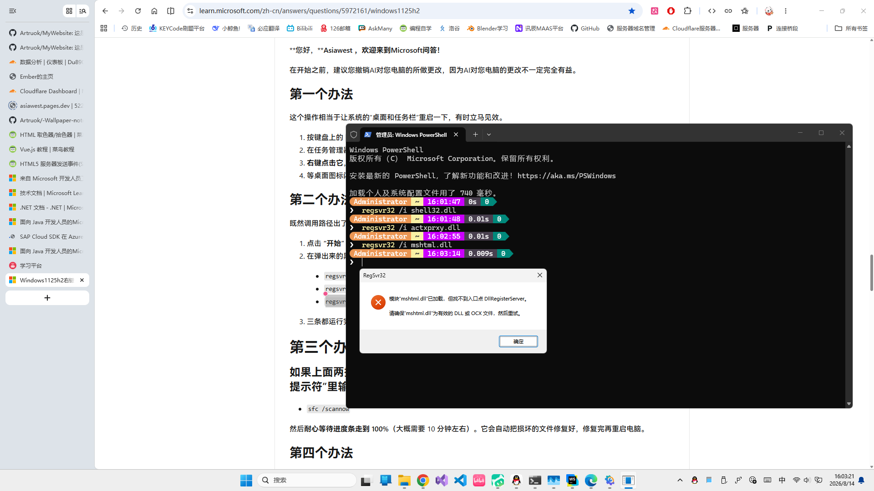Open the favorites star toolbar button
Screen dimensions: 874x491
click(x=745, y=11)
